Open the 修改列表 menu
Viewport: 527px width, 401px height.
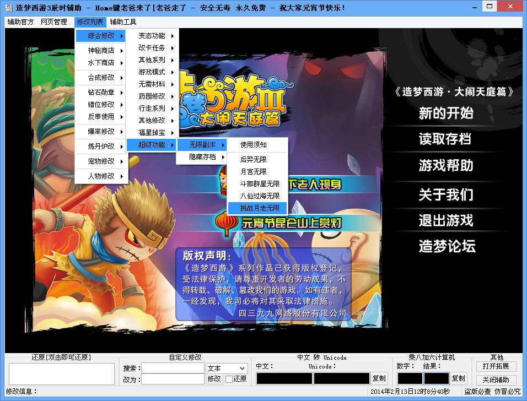click(90, 22)
